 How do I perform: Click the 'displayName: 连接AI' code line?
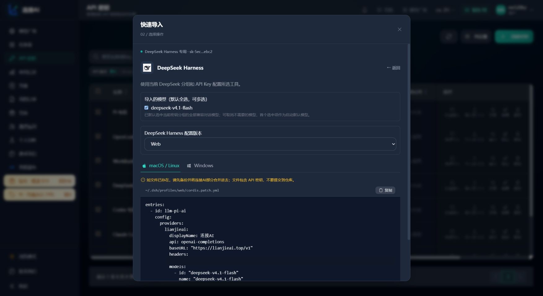(191, 236)
